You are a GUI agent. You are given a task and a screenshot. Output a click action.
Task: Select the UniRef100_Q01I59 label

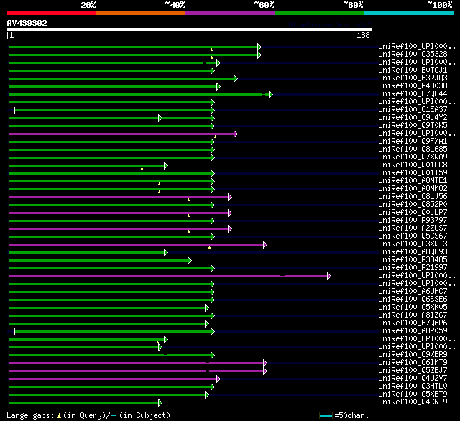413,173
